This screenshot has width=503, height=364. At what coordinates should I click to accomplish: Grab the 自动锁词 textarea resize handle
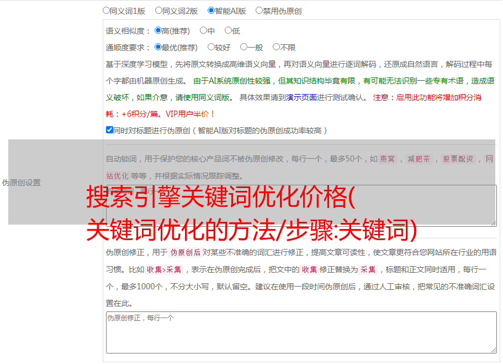click(x=494, y=223)
